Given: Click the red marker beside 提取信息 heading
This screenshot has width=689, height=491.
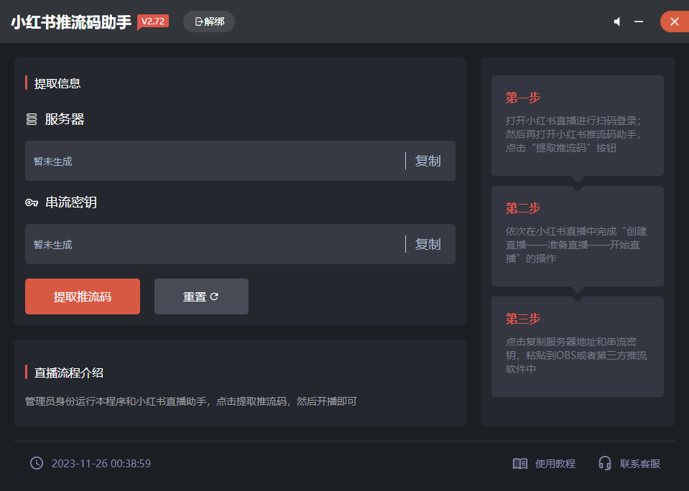Looking at the screenshot, I should coord(27,83).
